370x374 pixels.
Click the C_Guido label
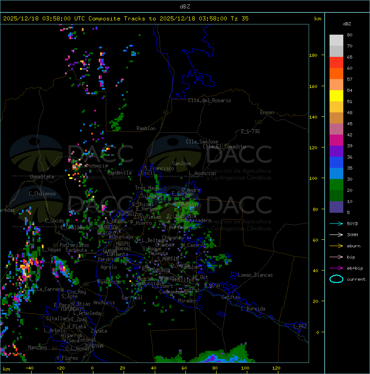pos(54,221)
